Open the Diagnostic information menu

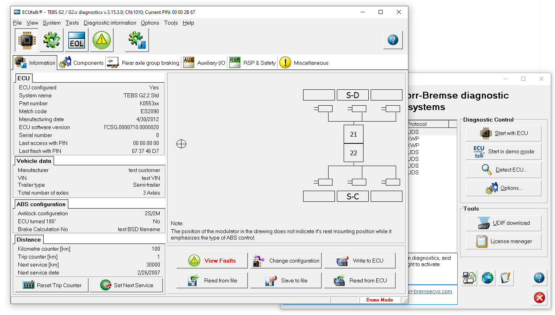tap(110, 23)
